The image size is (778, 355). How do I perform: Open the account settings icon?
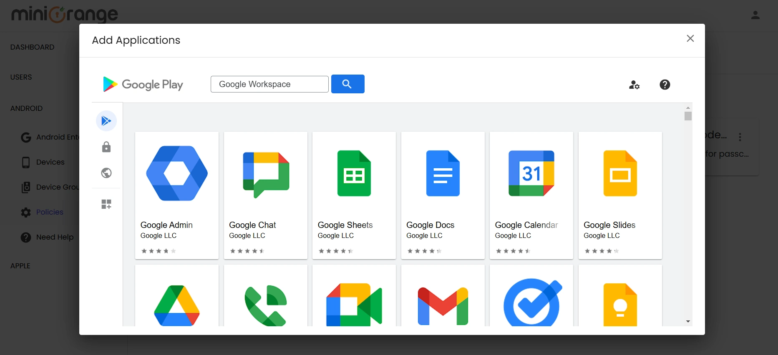[x=634, y=85]
